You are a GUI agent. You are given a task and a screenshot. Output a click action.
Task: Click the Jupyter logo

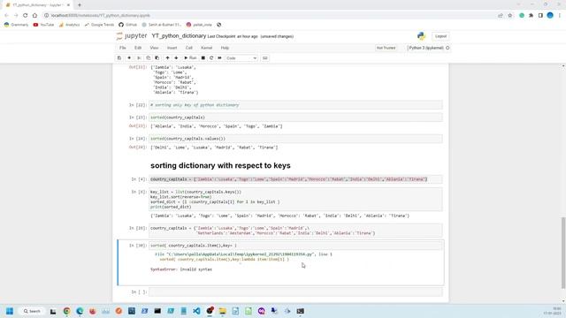[132, 36]
